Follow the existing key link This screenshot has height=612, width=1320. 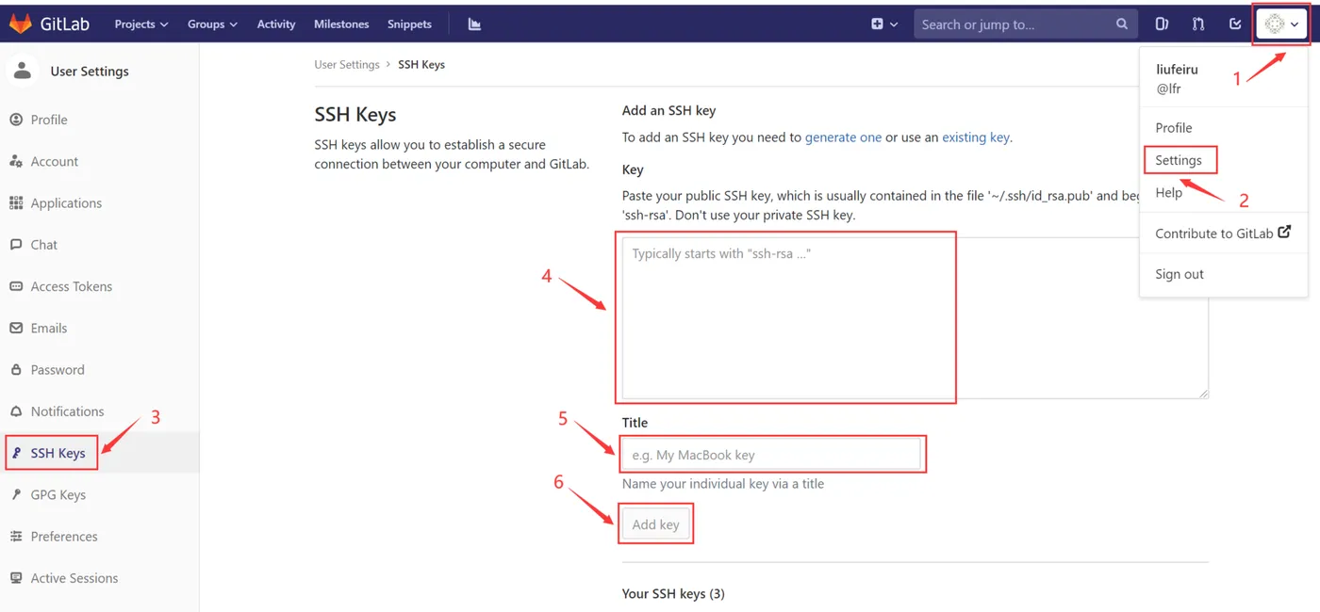tap(976, 137)
